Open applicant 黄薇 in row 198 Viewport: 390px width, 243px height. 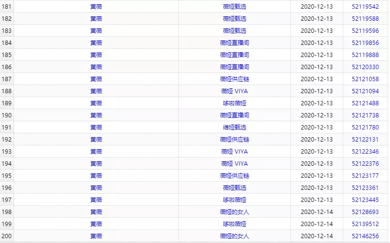tap(96, 212)
